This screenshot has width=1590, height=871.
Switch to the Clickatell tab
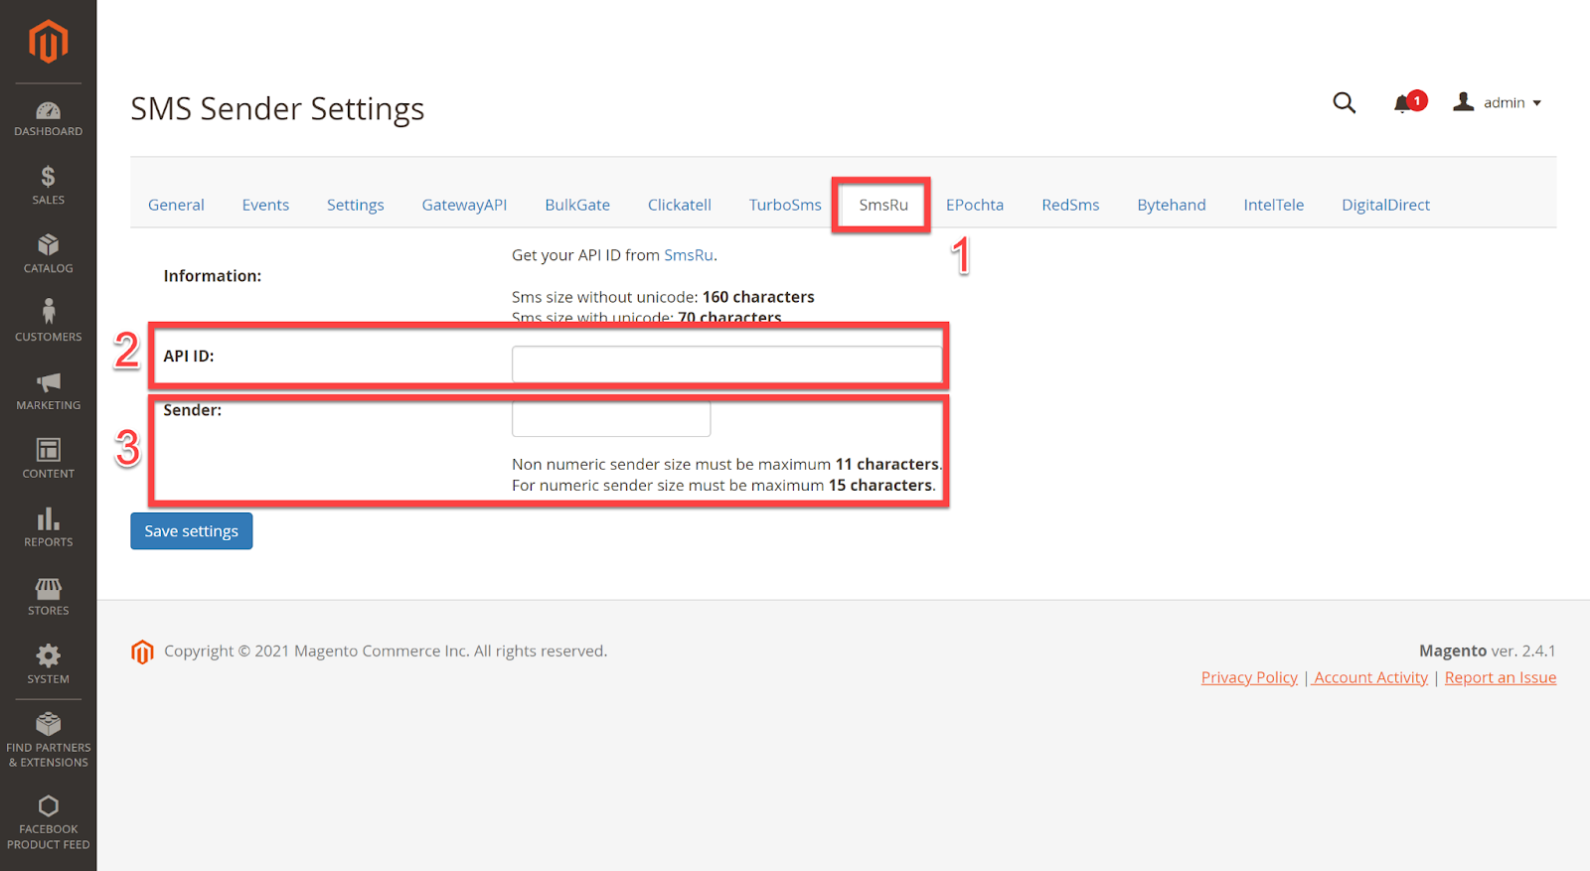680,205
